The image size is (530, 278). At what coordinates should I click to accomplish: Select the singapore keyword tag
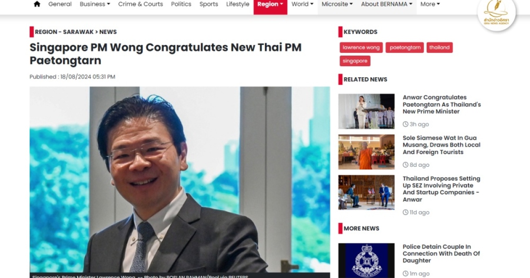coord(355,61)
